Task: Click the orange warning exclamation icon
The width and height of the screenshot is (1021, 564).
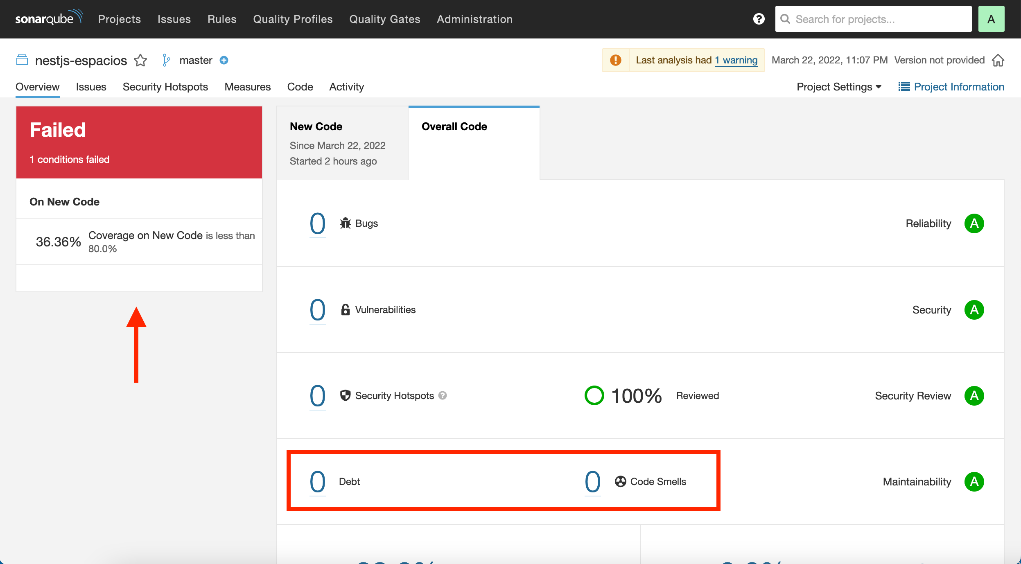Action: pyautogui.click(x=615, y=60)
